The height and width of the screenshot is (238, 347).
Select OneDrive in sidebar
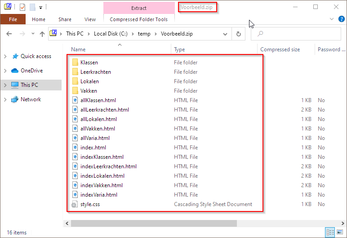(31, 71)
